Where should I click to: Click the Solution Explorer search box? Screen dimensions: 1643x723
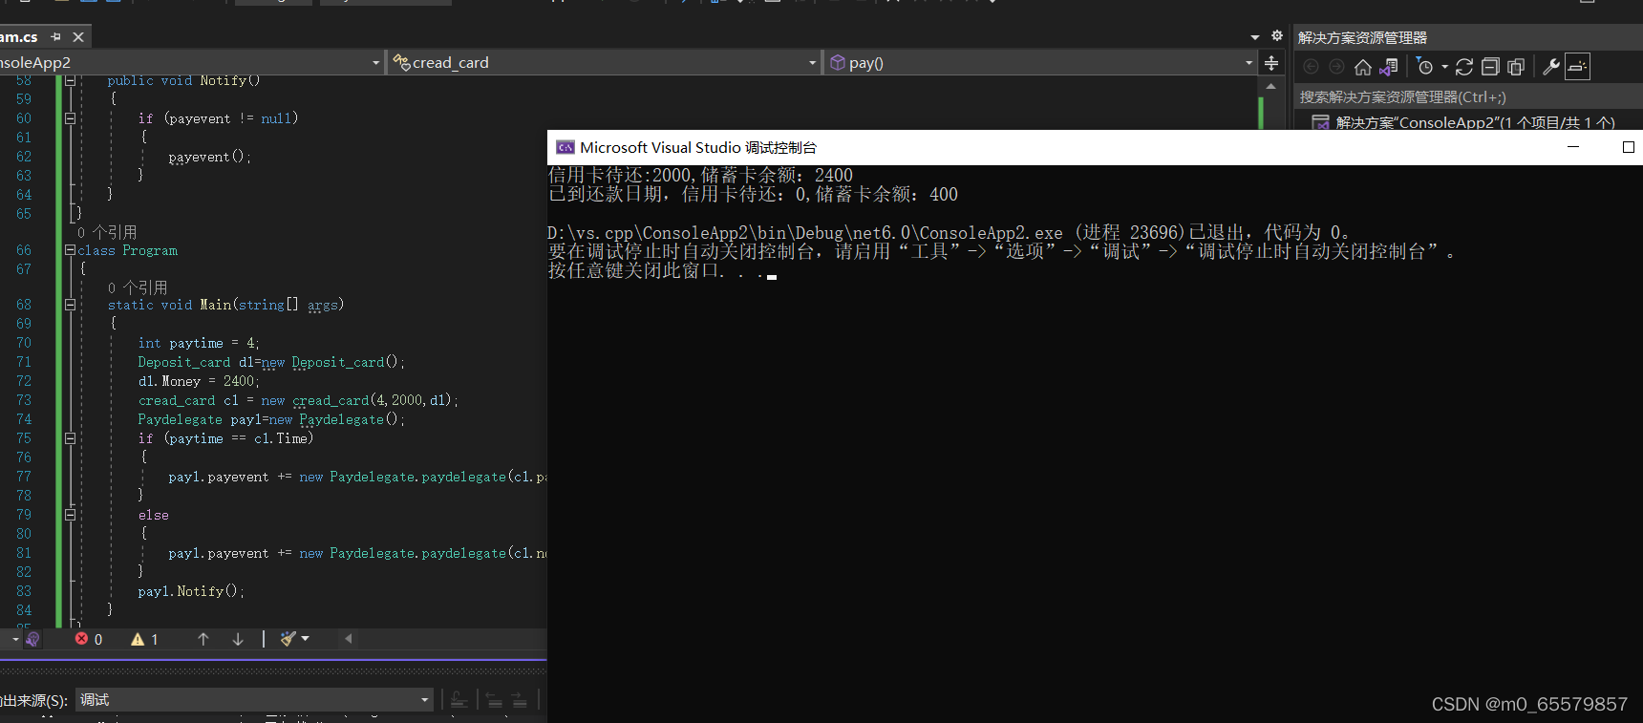tap(1468, 97)
